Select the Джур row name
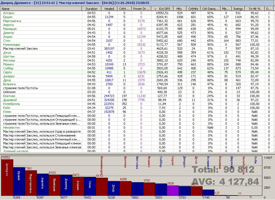 [7, 52]
